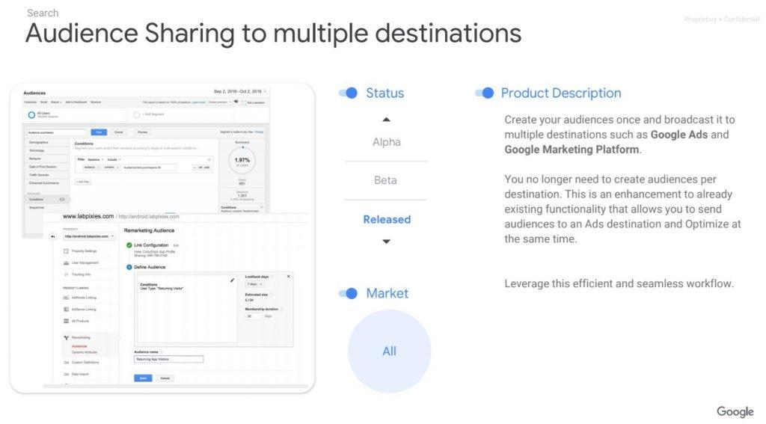Click the Search label above the title
766x424 pixels.
43,13
